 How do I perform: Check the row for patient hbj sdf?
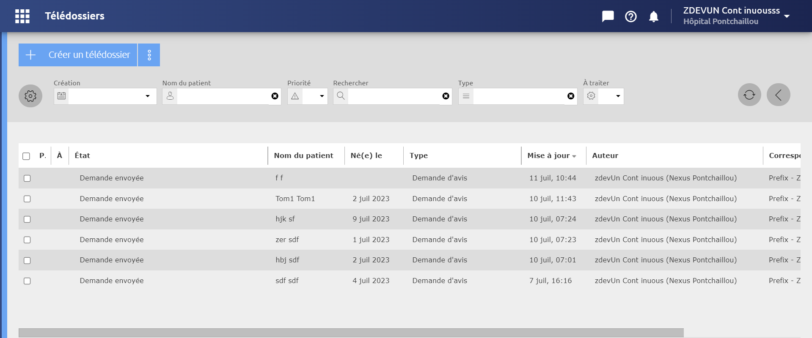[27, 261]
